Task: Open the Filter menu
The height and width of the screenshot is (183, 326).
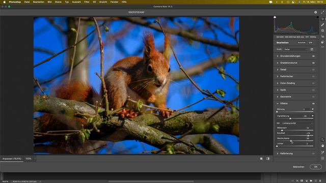Action: 87,2
